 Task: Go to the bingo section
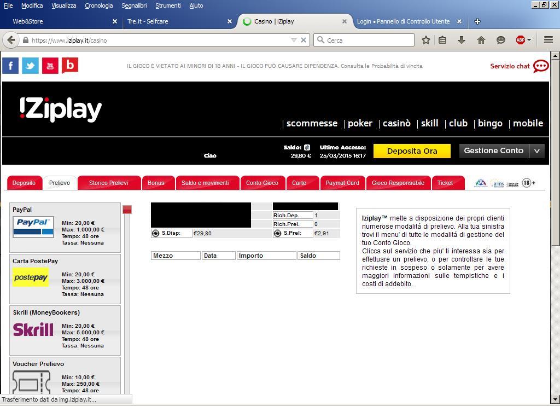[x=490, y=123]
